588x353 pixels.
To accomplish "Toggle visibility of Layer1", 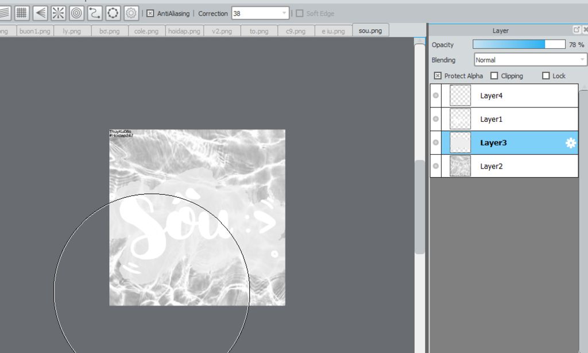I will [x=436, y=119].
